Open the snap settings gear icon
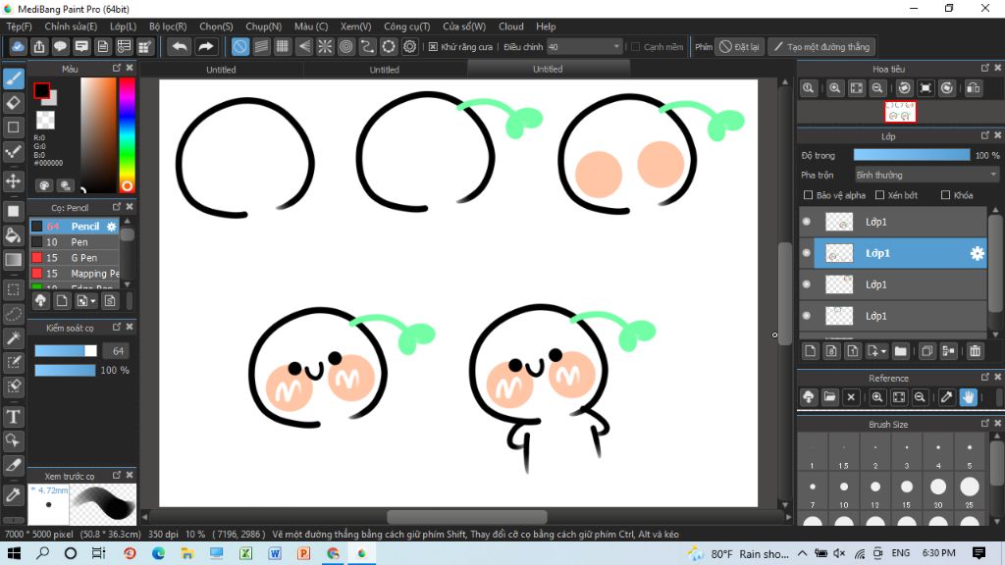This screenshot has width=1005, height=565. pyautogui.click(x=409, y=47)
